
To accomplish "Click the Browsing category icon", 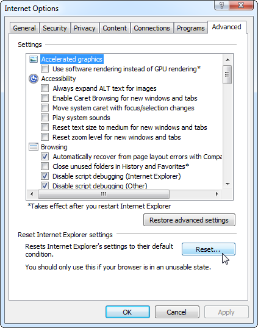I will [34, 147].
